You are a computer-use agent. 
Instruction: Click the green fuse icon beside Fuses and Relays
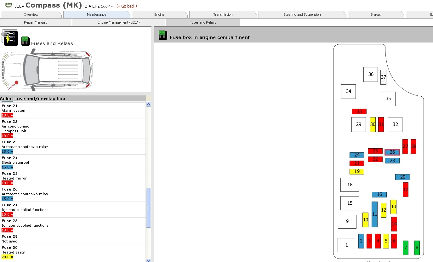pos(26,41)
